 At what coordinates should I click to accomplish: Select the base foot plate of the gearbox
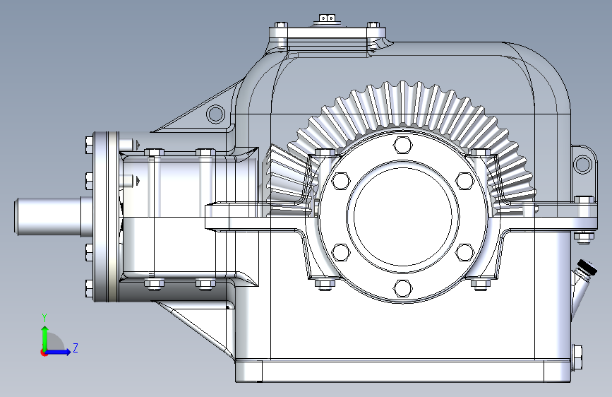pos(403,371)
